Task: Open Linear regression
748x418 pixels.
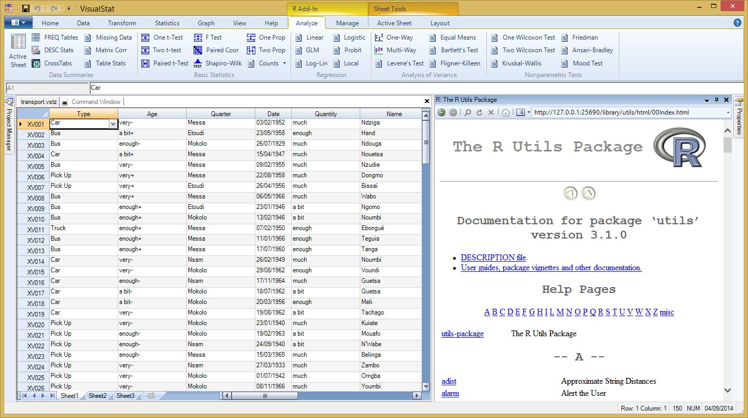Action: pos(309,37)
